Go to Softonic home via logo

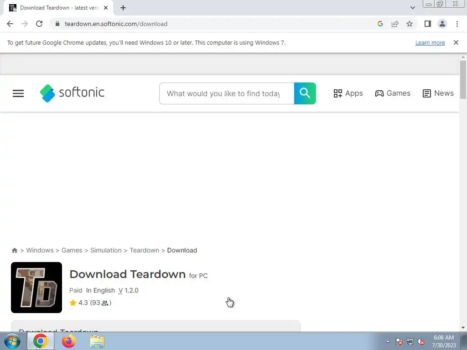click(x=72, y=93)
